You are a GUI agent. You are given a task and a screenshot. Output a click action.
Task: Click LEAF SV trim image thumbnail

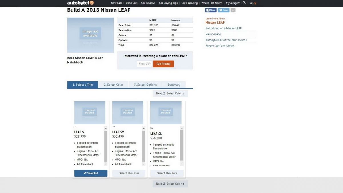tap(128, 112)
